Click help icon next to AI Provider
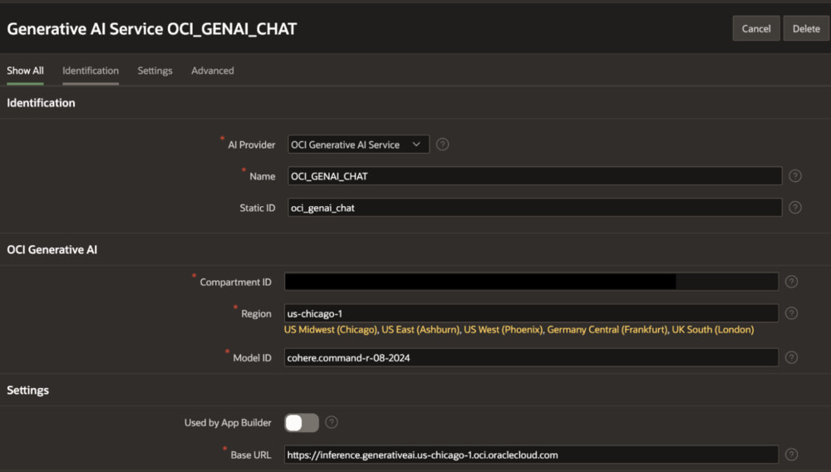The width and height of the screenshot is (831, 472). coord(443,145)
